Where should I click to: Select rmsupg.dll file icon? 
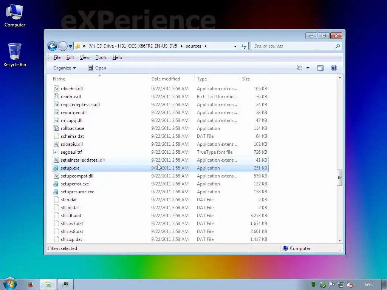click(56, 120)
